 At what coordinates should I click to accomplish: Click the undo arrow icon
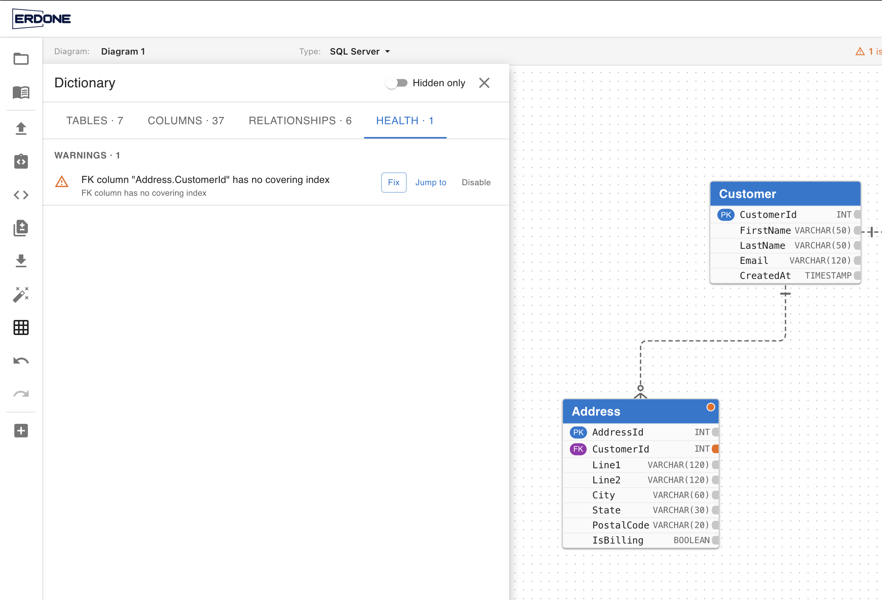(21, 361)
